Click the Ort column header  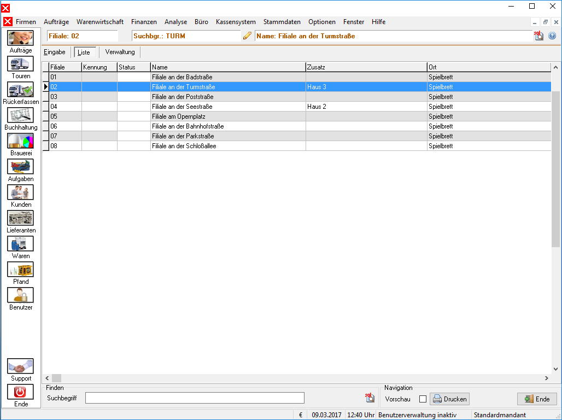489,67
